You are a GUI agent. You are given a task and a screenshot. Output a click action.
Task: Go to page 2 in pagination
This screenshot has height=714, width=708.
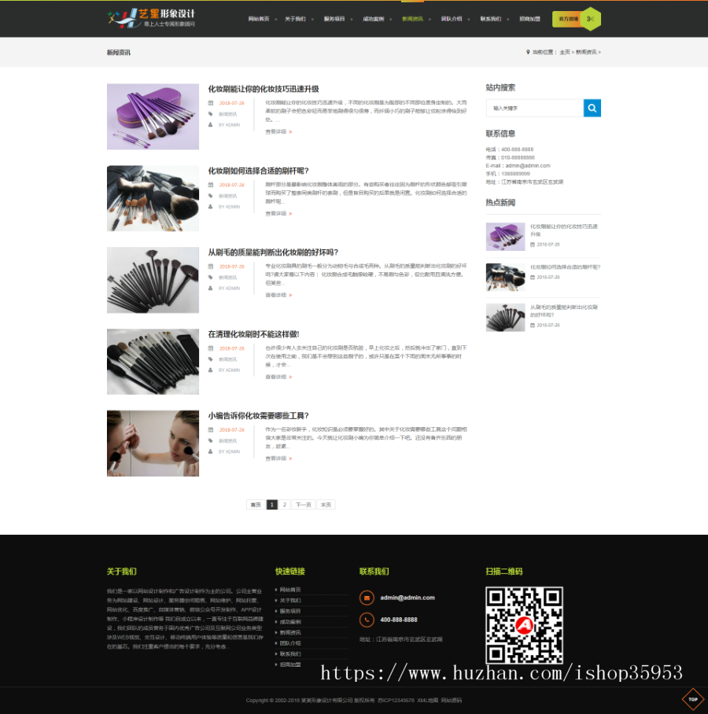pos(284,505)
